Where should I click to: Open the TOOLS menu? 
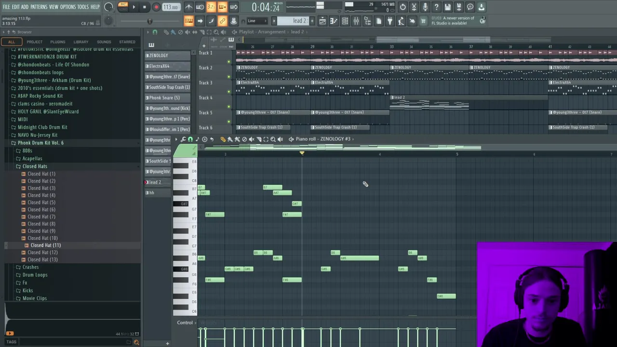[83, 7]
